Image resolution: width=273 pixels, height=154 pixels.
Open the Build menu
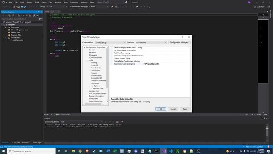[x=37, y=3]
